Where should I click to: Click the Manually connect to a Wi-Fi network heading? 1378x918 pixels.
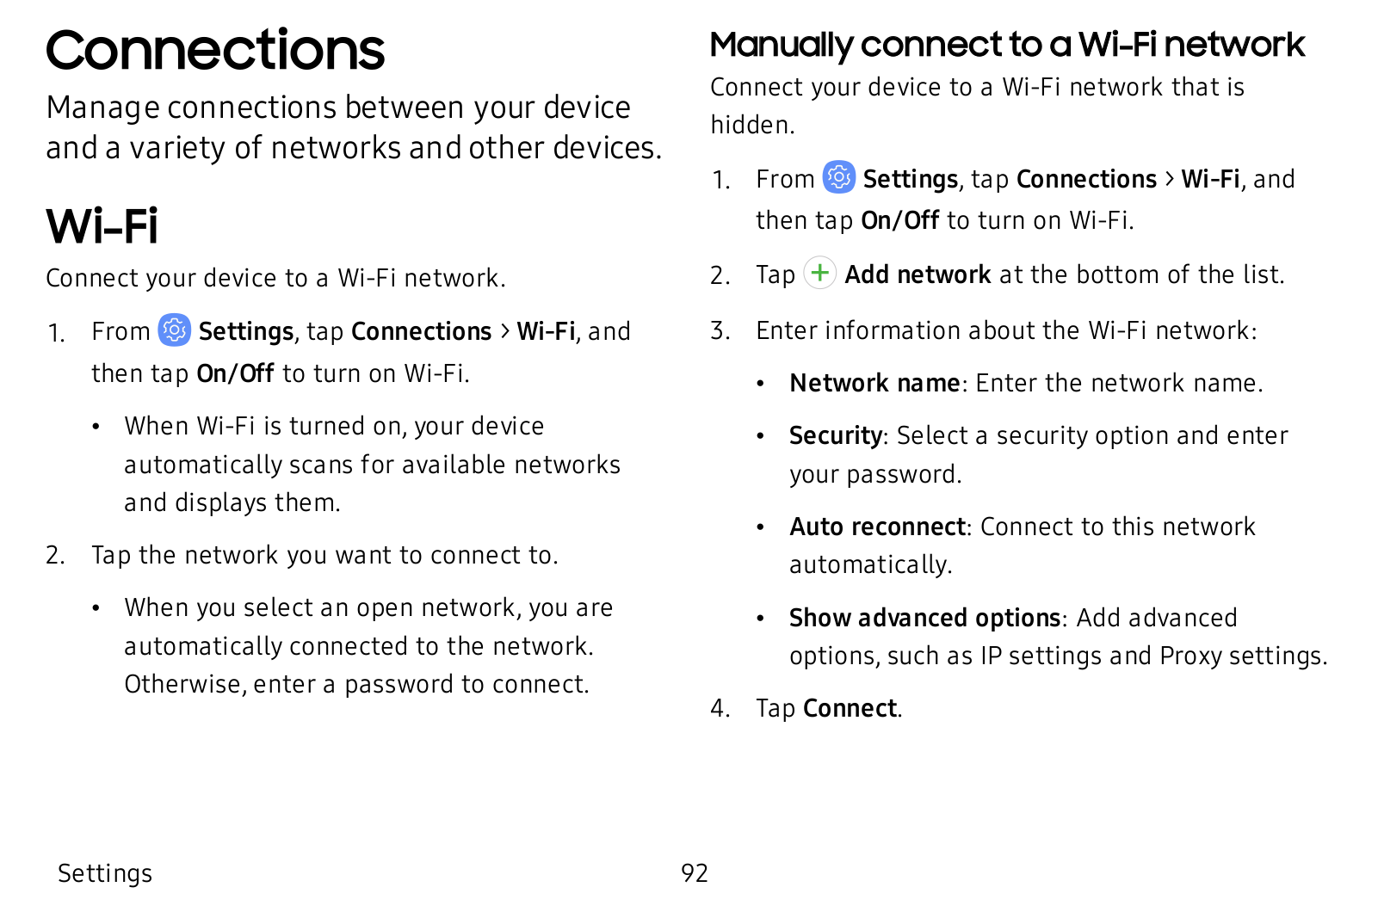coord(1007,46)
